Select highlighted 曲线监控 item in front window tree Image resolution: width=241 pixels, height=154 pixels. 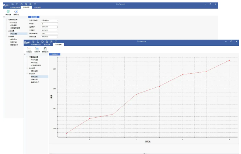point(35,76)
